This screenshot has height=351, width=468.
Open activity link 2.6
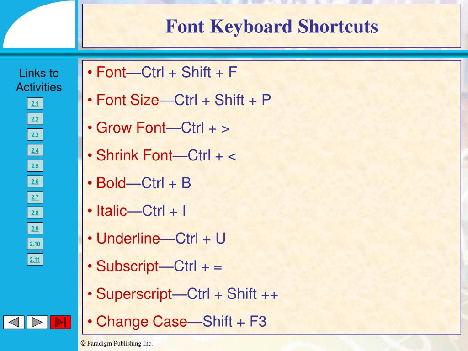[x=35, y=181]
